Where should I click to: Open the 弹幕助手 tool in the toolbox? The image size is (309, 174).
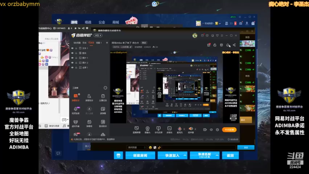pyautogui.click(x=75, y=97)
